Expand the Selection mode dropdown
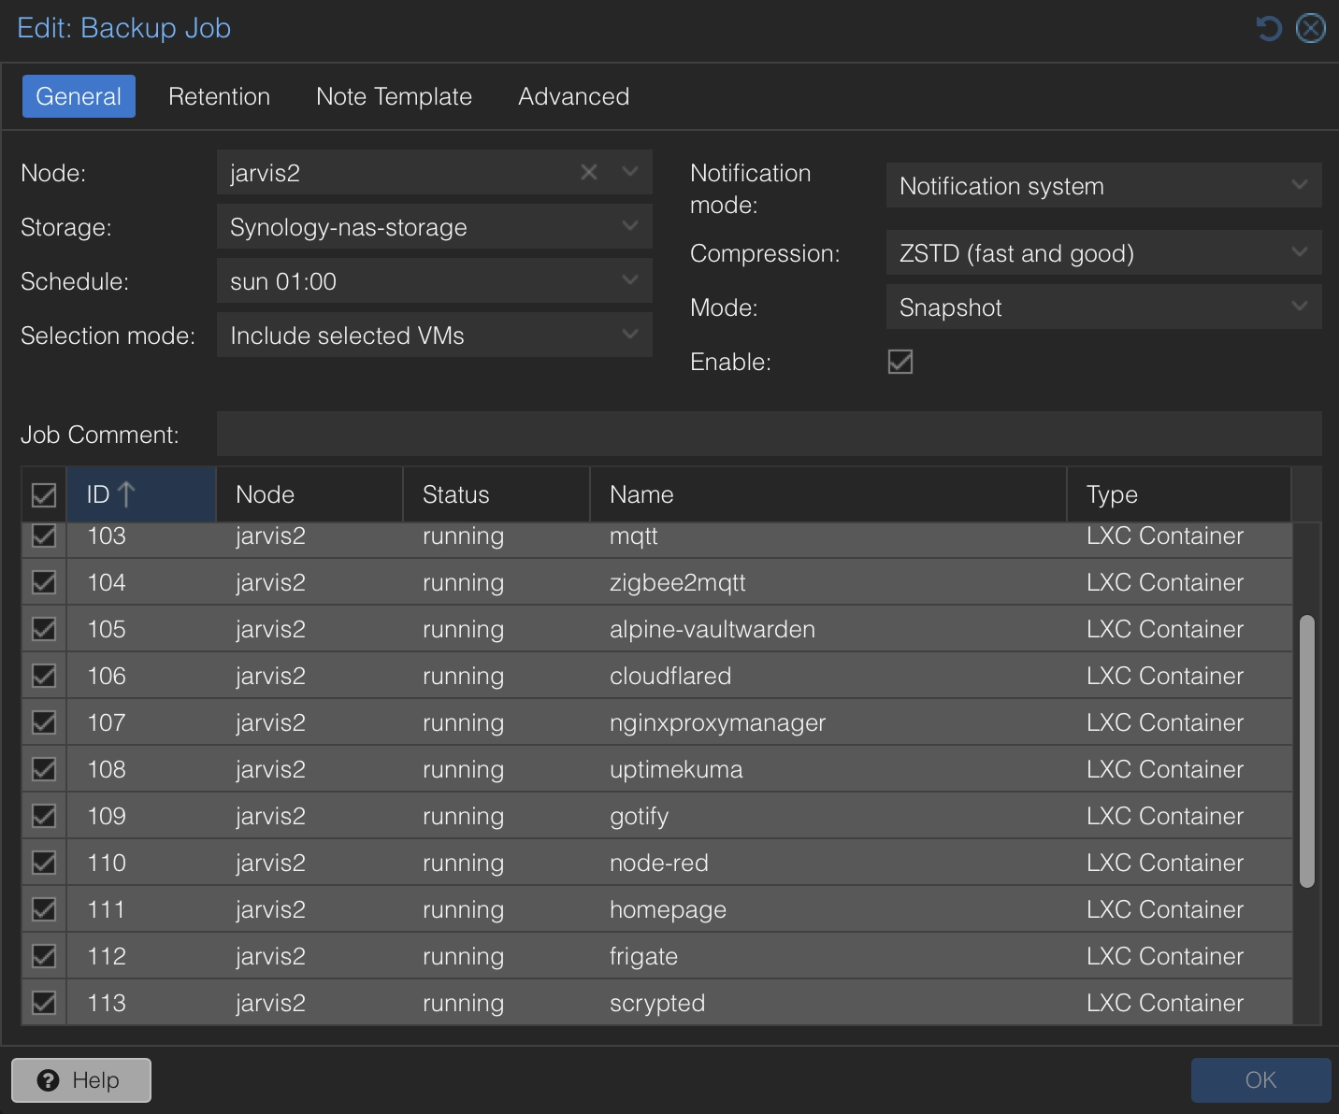 [x=629, y=335]
